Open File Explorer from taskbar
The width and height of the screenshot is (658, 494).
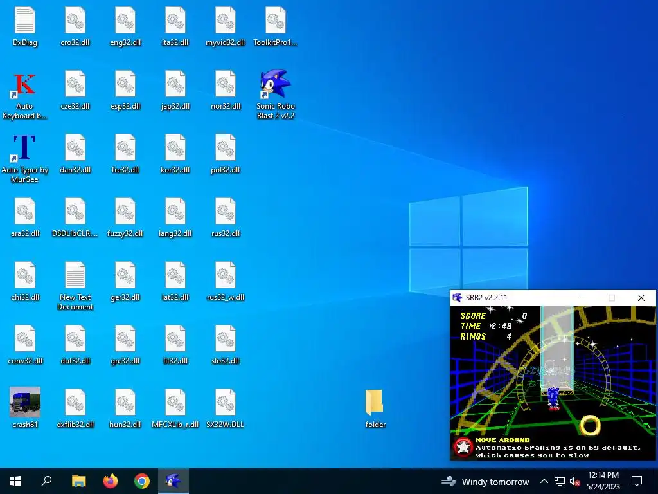tap(78, 481)
